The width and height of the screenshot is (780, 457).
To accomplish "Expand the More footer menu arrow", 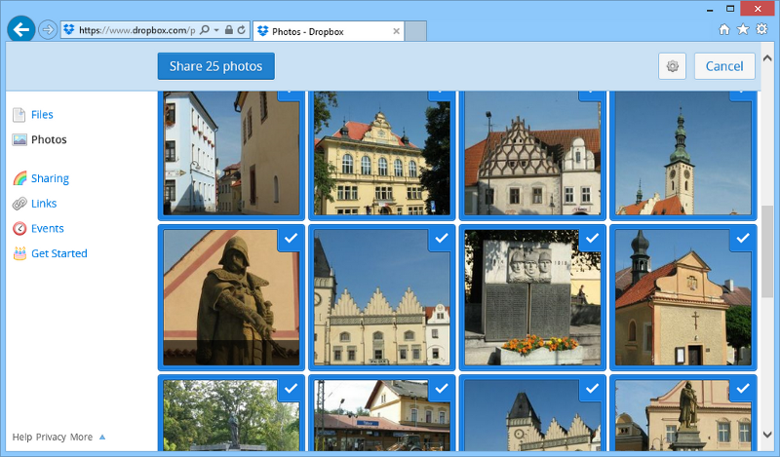I will [x=102, y=438].
